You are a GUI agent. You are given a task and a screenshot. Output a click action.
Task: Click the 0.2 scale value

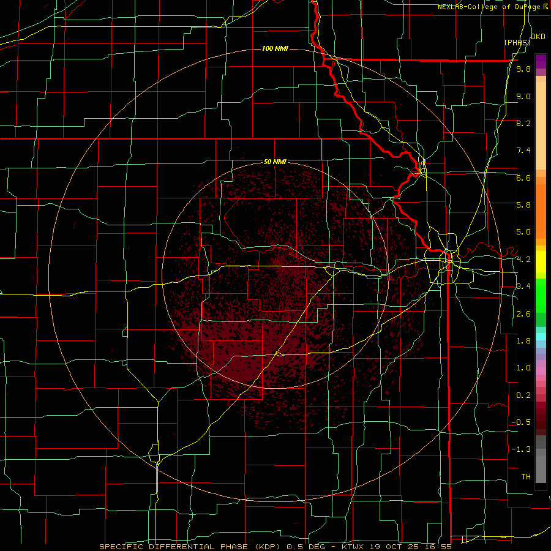(523, 395)
